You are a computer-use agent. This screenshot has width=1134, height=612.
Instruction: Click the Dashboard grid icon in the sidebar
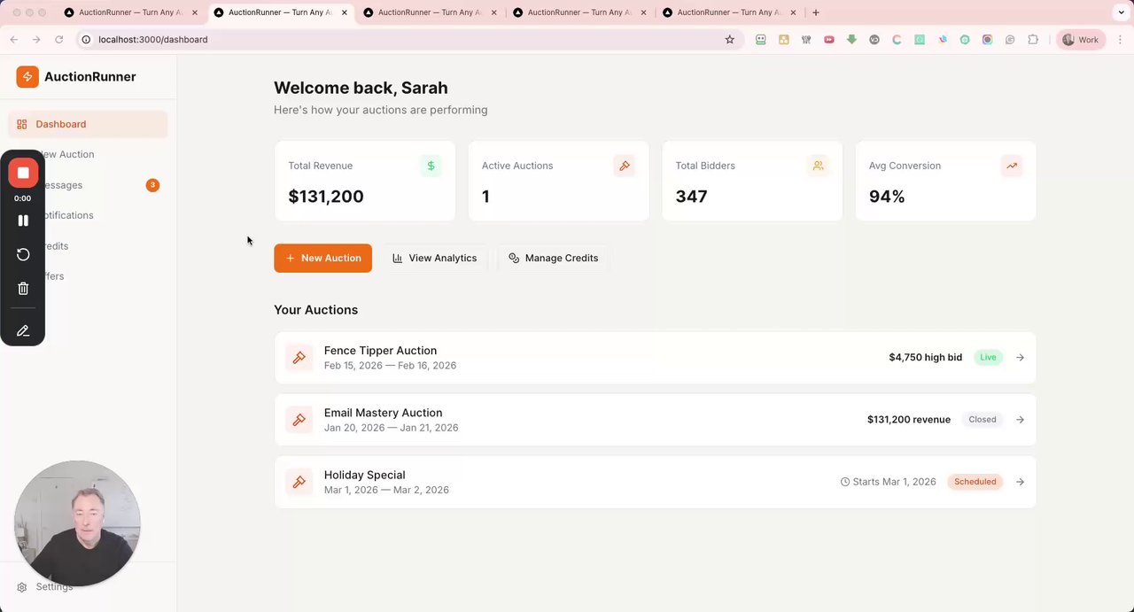[22, 124]
